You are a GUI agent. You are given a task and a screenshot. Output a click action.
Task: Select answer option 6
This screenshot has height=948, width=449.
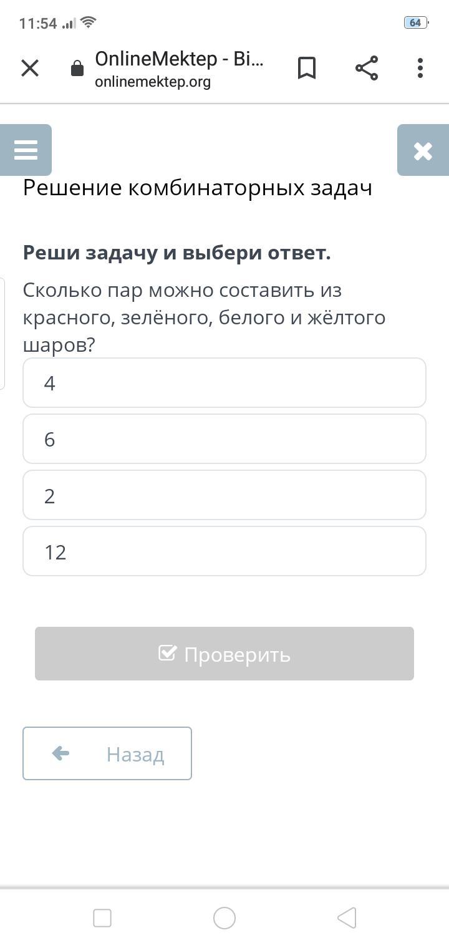point(224,439)
